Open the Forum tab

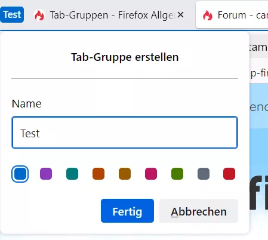tap(232, 15)
